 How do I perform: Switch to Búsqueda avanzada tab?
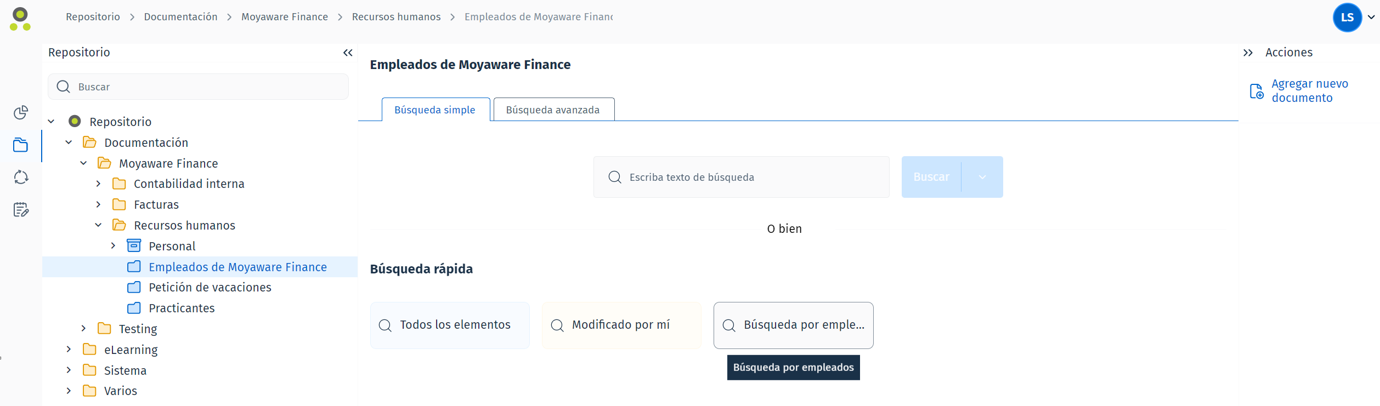[553, 110]
